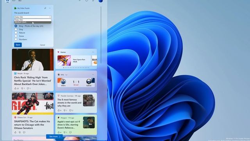250x141 pixels.
Task: Open the SNAPSHOTS: The Cat headline
Action: 32,125
